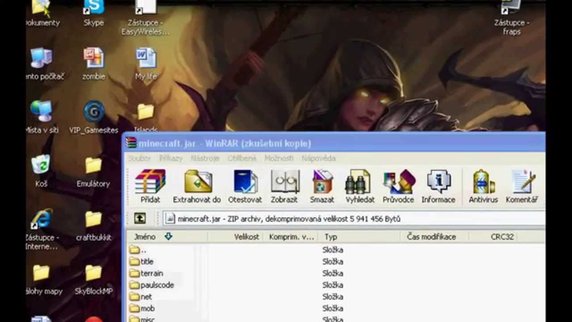Viewport: 572px width, 322px height.
Task: Select the VIP_Gamesites desktop icon
Action: click(94, 117)
